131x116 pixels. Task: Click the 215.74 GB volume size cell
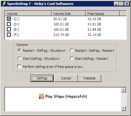click(61, 35)
